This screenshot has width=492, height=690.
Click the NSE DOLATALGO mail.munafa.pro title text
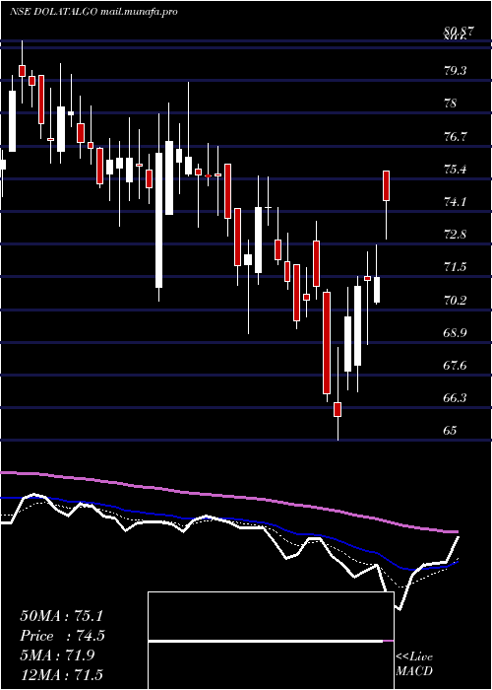point(93,12)
